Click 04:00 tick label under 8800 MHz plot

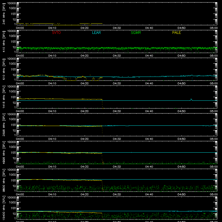pos(20,195)
